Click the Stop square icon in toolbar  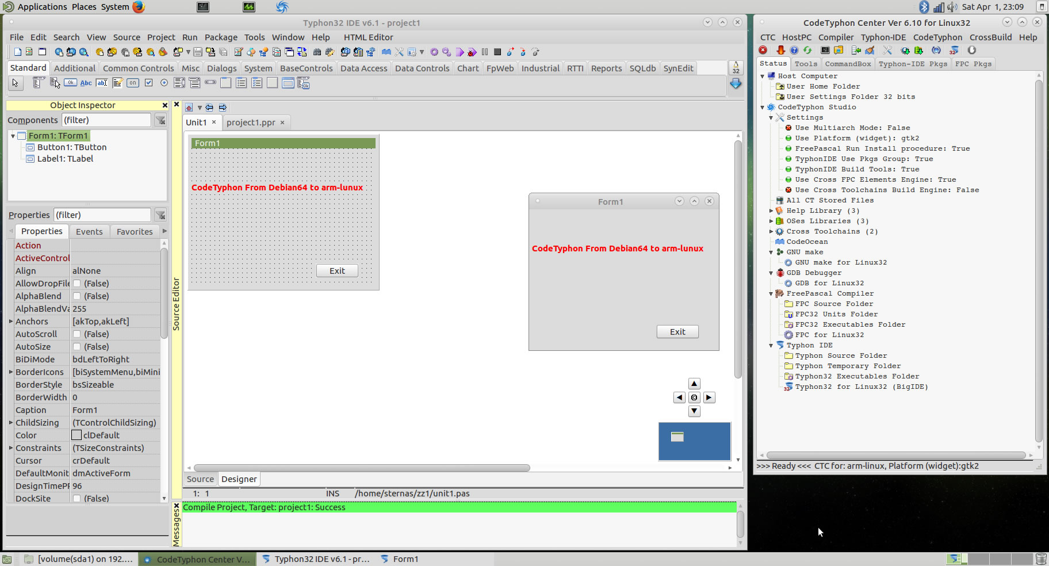[497, 52]
